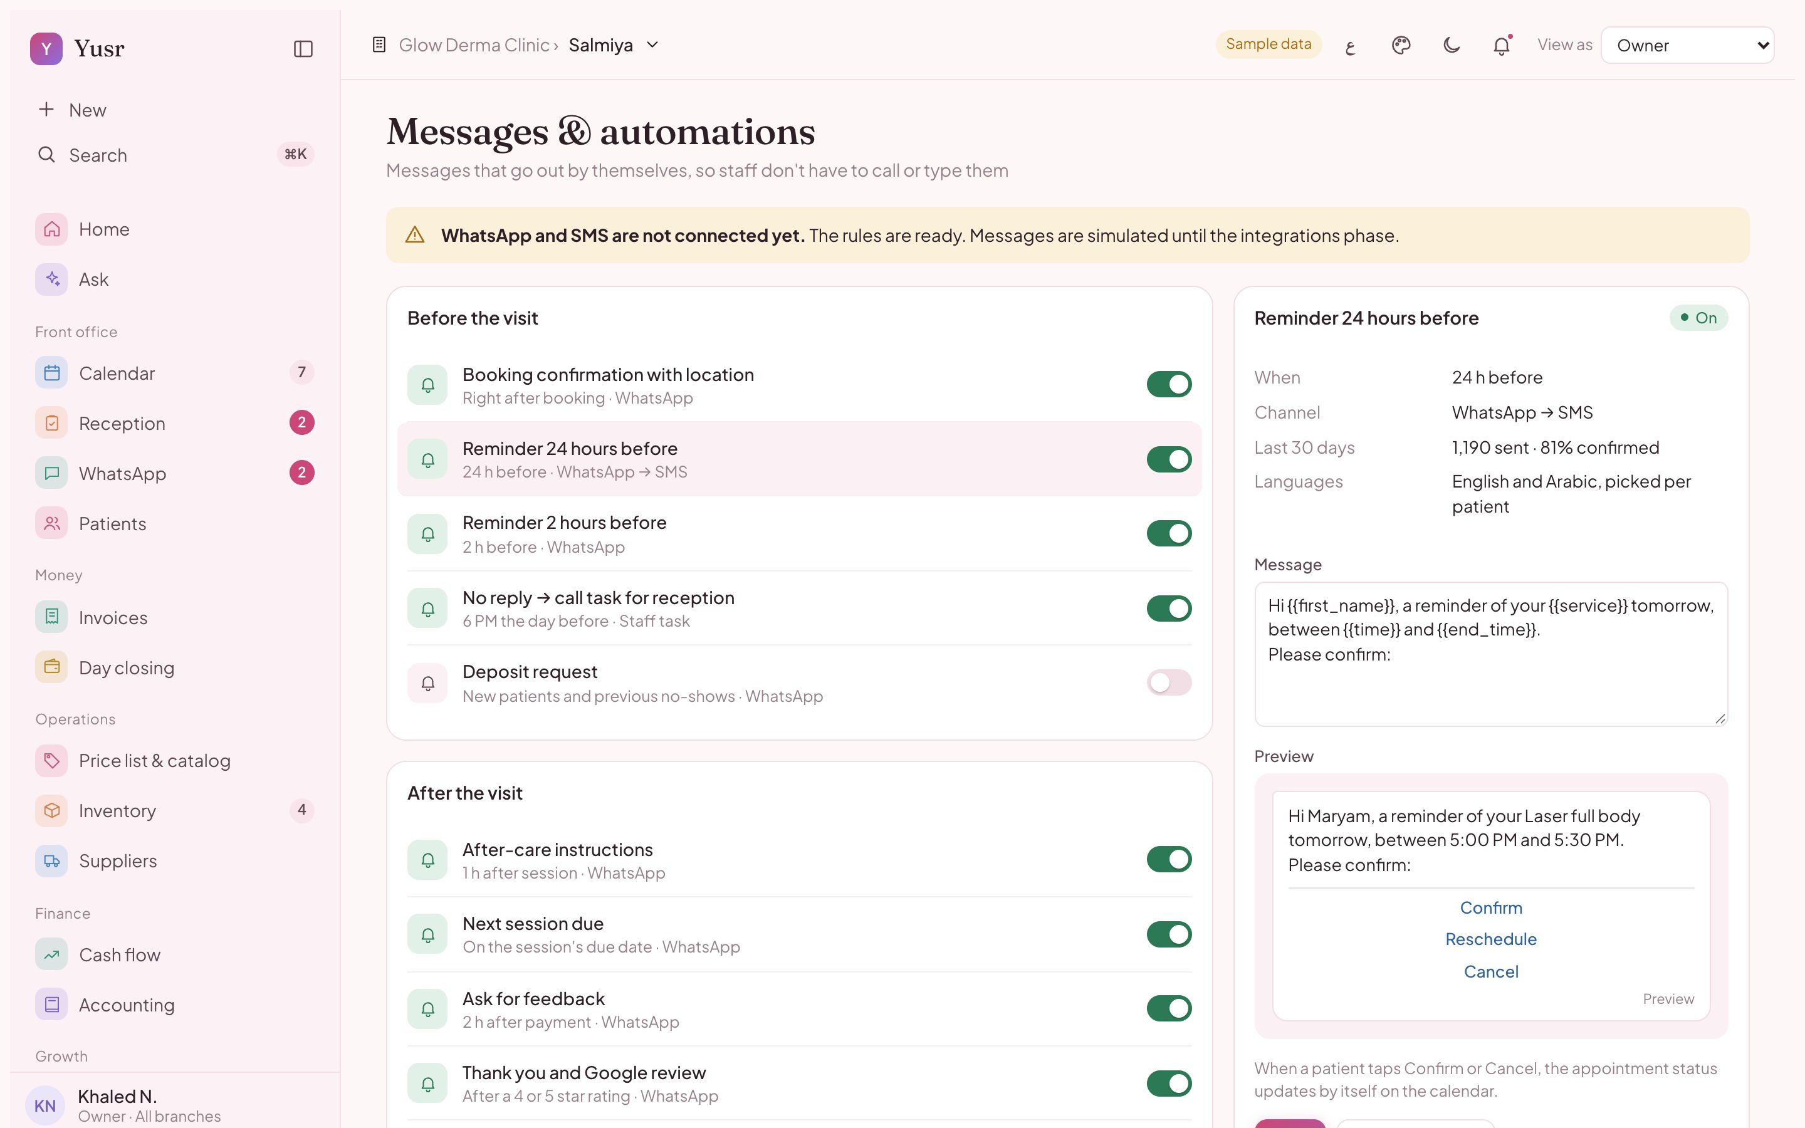Click the Yusr logo icon
The width and height of the screenshot is (1805, 1128).
(x=46, y=48)
